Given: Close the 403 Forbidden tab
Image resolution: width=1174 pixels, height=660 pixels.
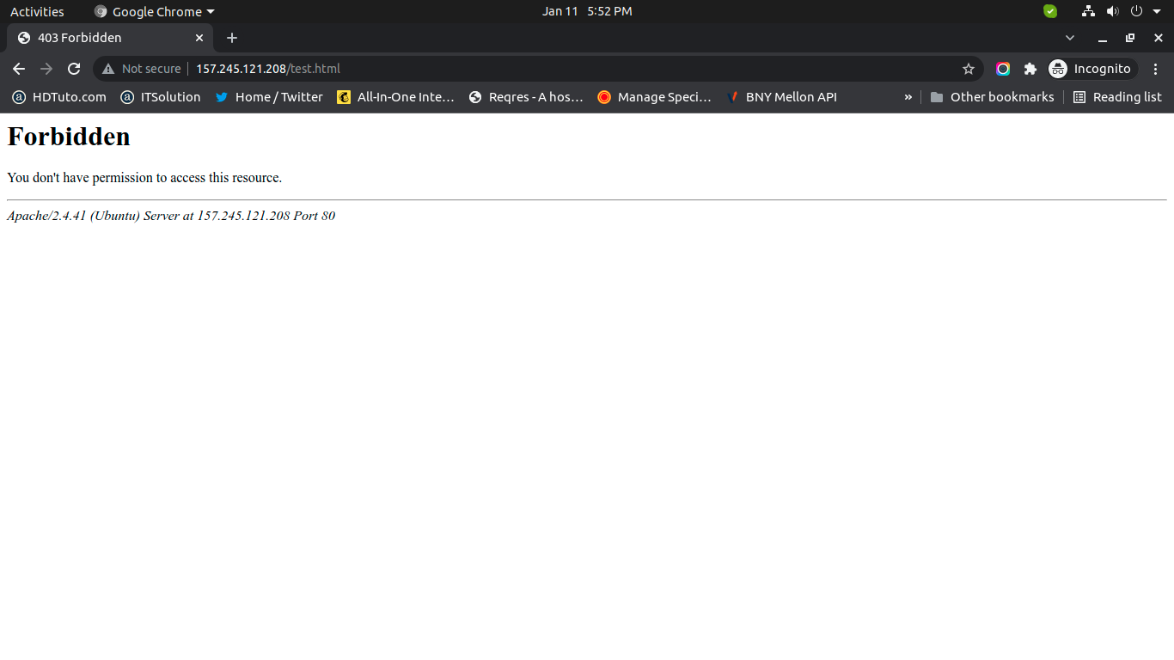Looking at the screenshot, I should [199, 38].
